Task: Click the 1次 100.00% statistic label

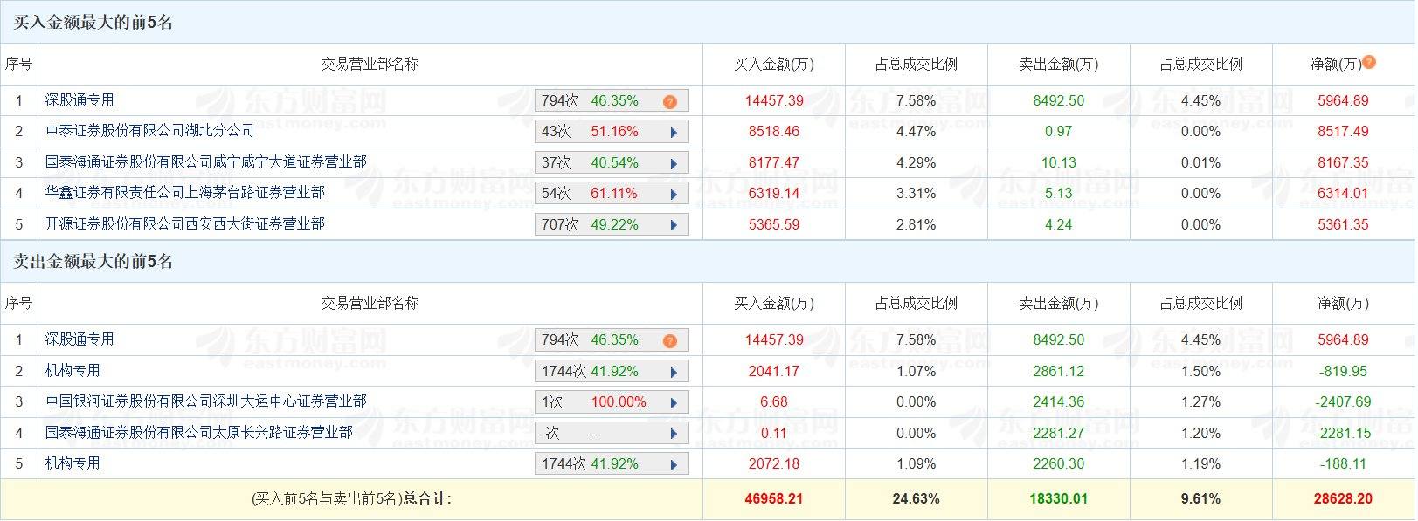Action: [x=598, y=401]
